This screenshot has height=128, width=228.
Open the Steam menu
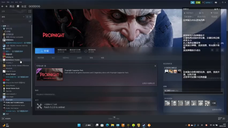click(3, 2)
